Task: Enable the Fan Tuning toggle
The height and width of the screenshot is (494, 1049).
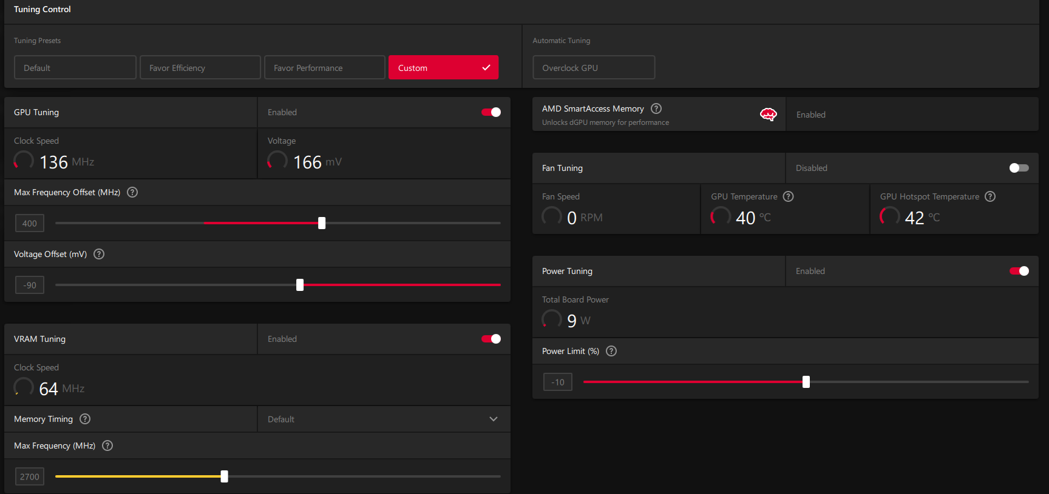Action: tap(1019, 168)
